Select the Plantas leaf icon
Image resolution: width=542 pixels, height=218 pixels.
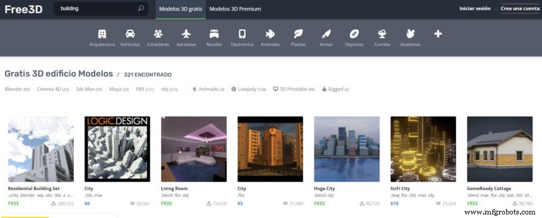point(298,34)
